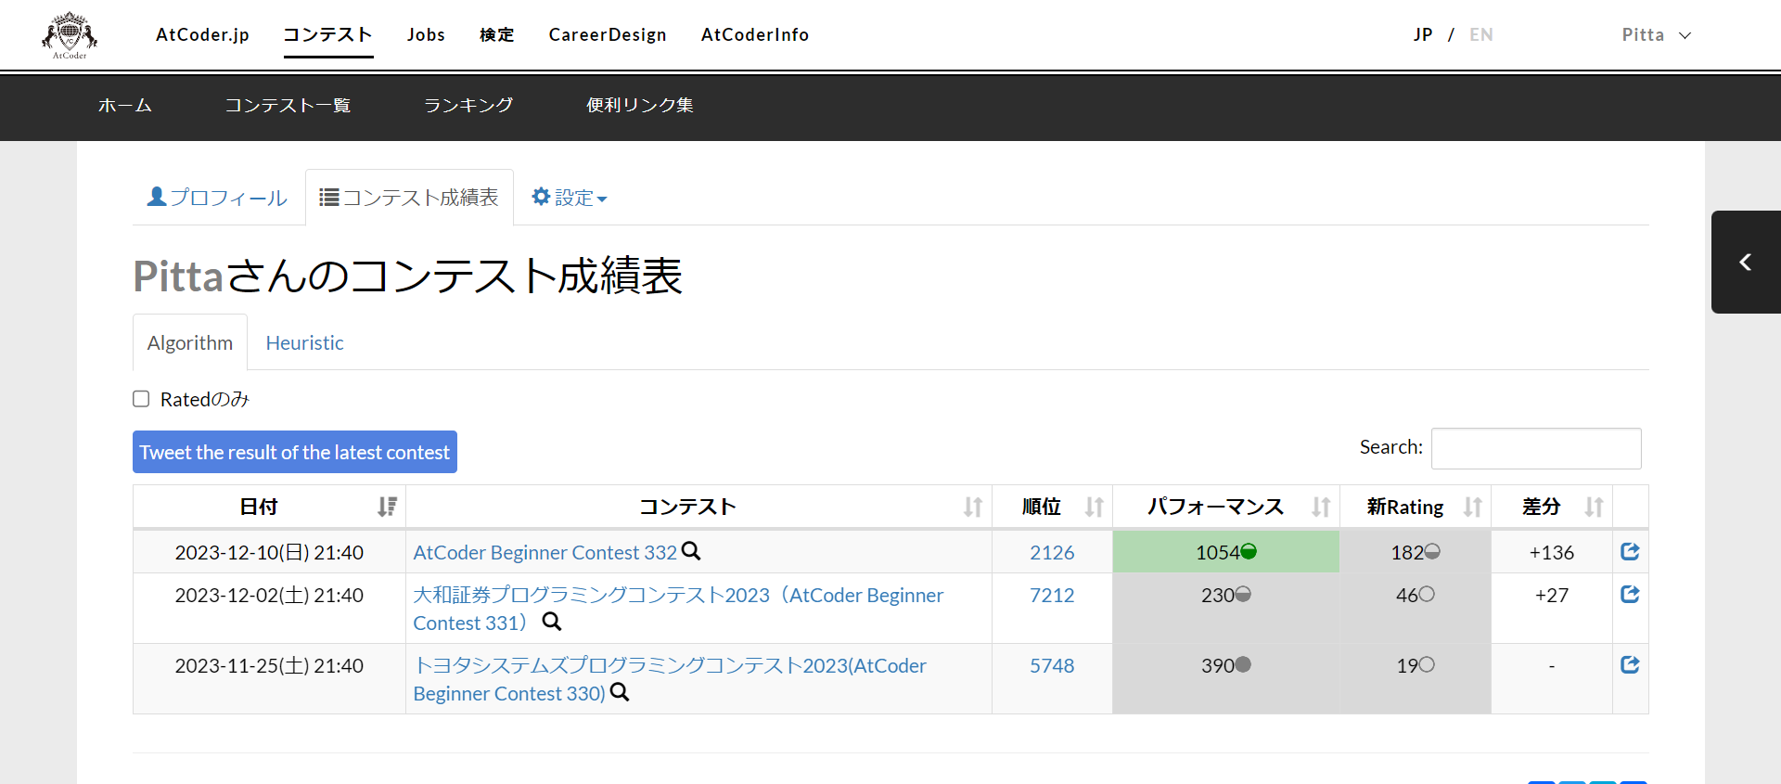1781x784 pixels.
Task: Sort table by パフォーマンス column
Action: (1226, 507)
